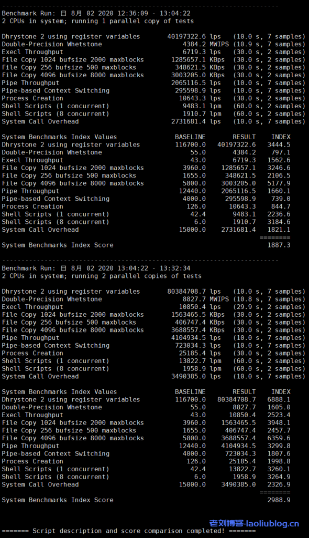Image resolution: width=309 pixels, height=538 pixels.
Task: Select the '(10.8 s, 7 samples)' text
Action: pyautogui.click(x=269, y=299)
